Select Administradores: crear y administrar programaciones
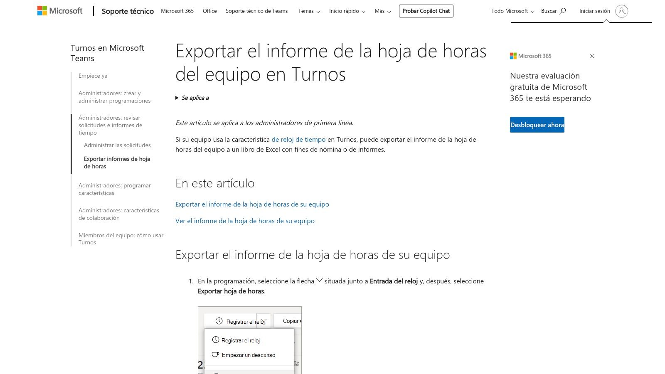 coord(115,97)
